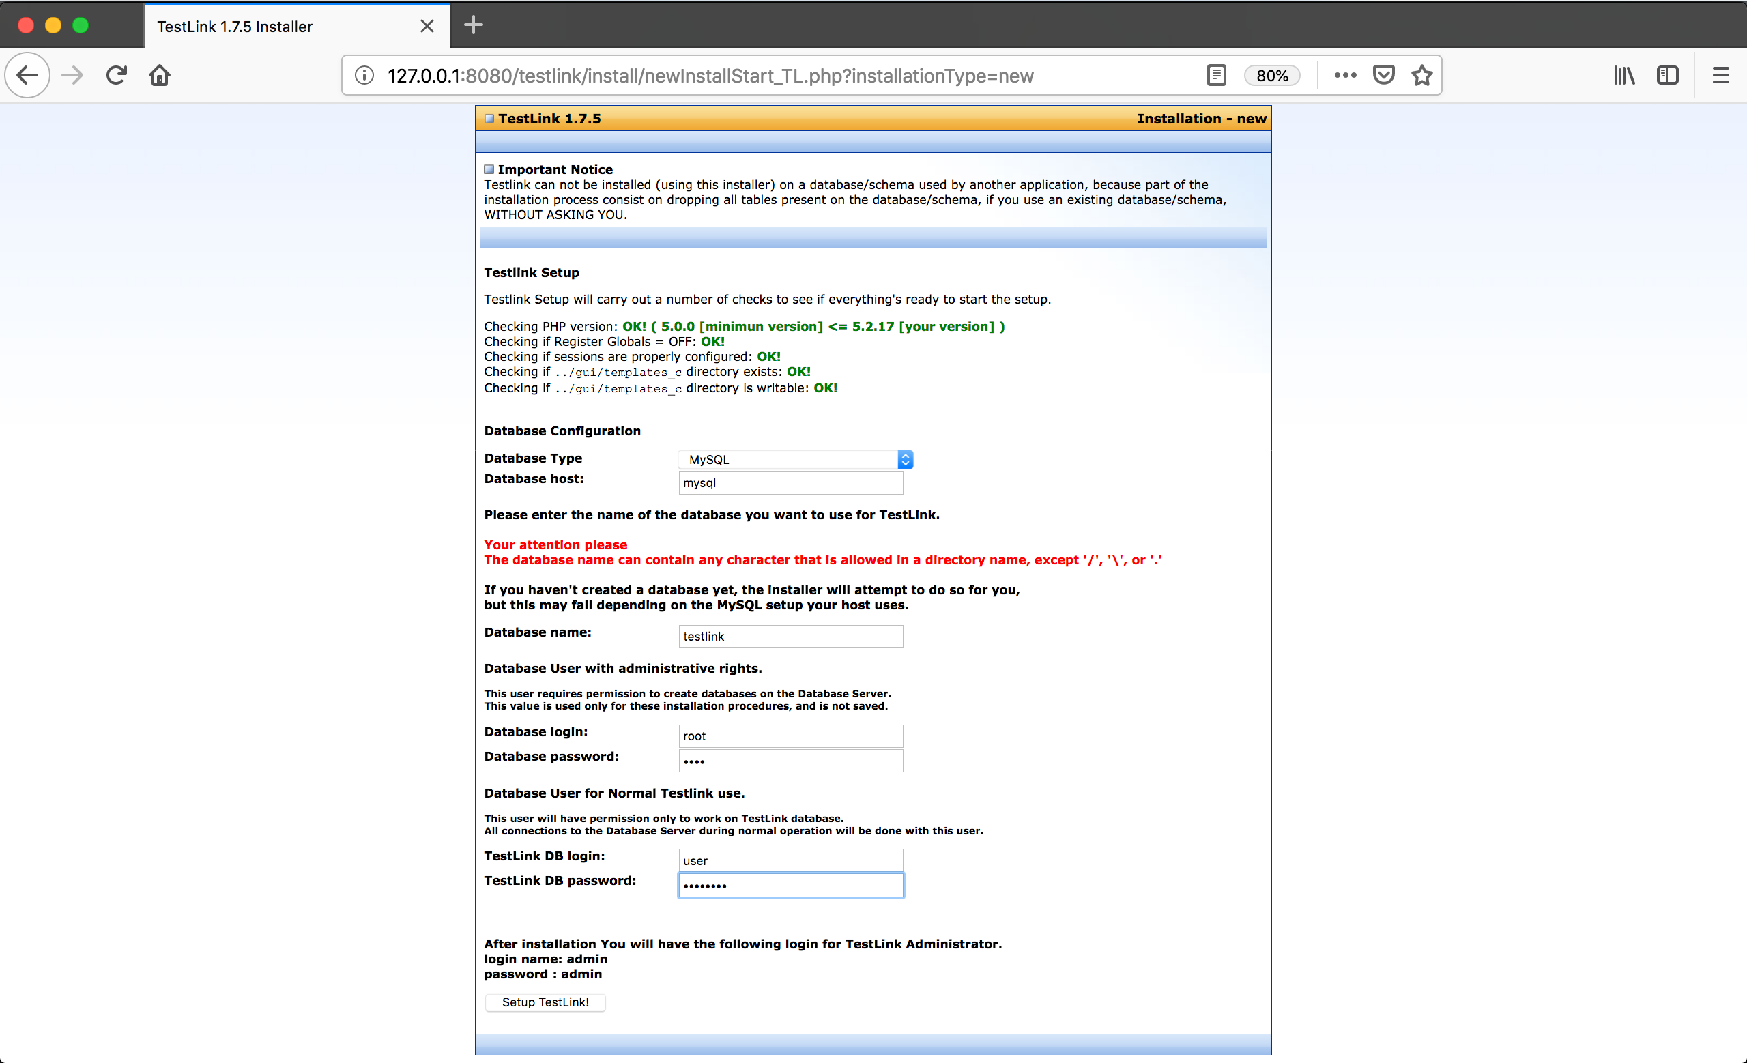Image resolution: width=1747 pixels, height=1063 pixels.
Task: Click the 80% zoom level indicator
Action: point(1272,76)
